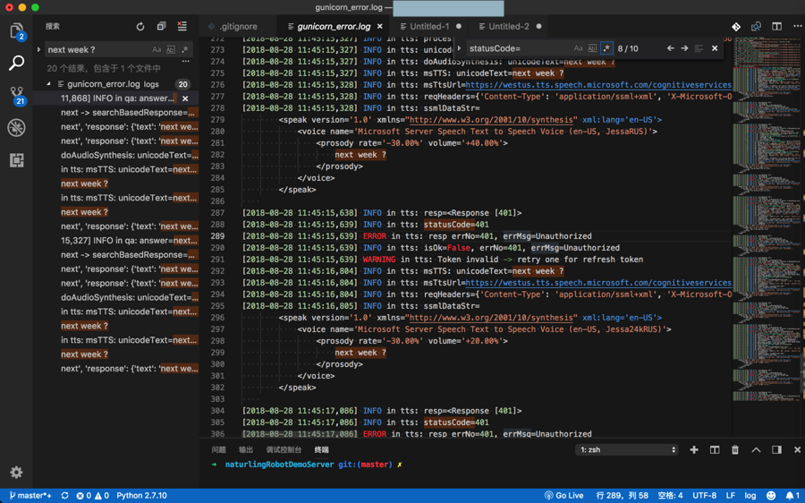Split the editor to the right
This screenshot has width=805, height=503.
pyautogui.click(x=776, y=27)
